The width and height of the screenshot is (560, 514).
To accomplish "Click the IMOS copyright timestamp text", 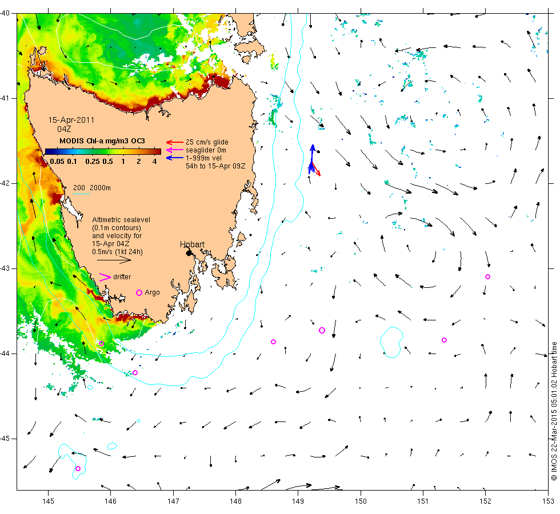I will click(554, 411).
